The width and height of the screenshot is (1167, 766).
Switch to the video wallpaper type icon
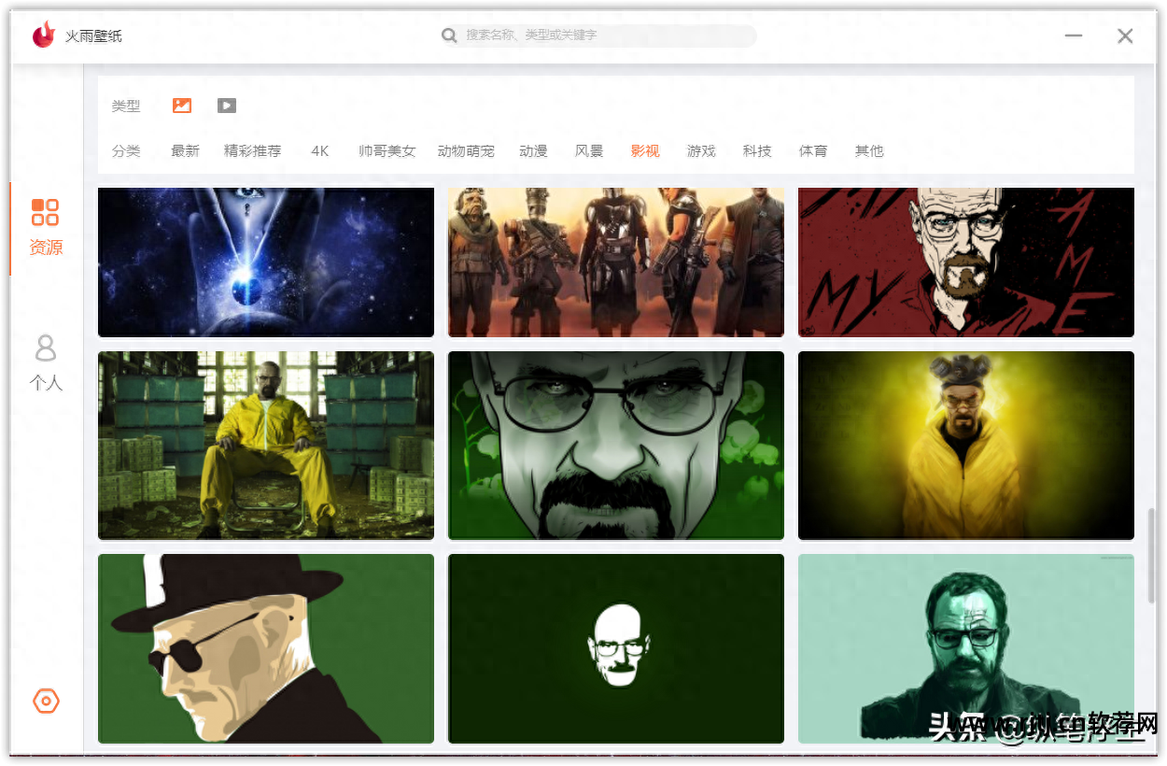pos(227,106)
